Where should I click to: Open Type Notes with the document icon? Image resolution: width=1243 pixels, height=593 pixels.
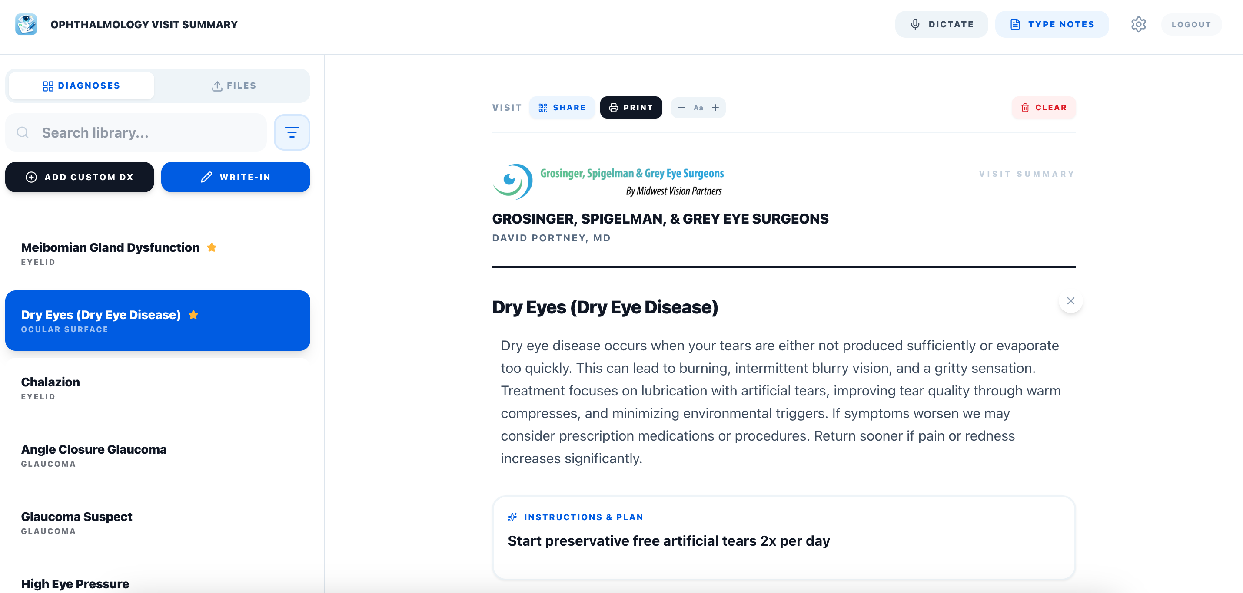coord(1016,24)
